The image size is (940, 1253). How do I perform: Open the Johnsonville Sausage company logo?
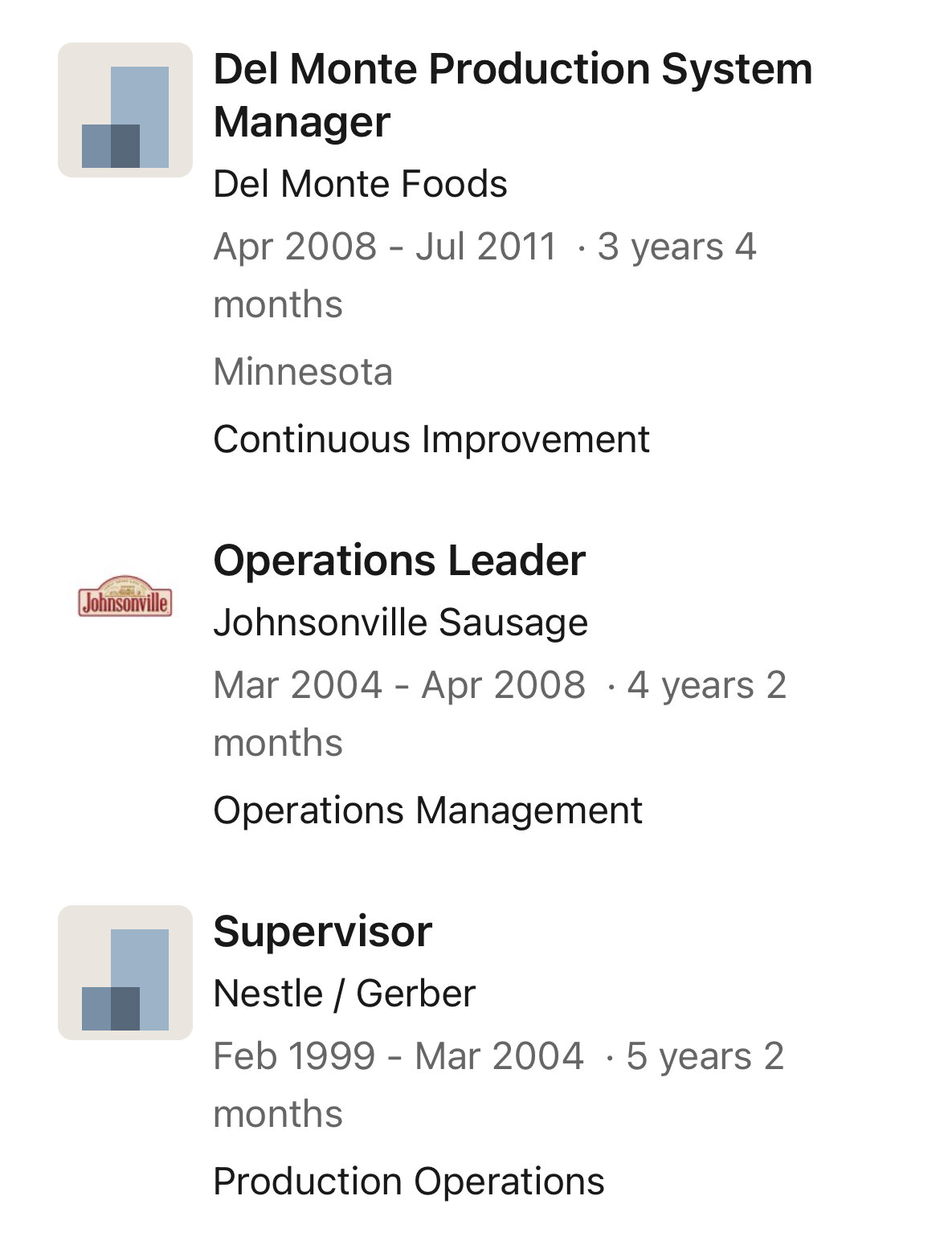[x=125, y=597]
